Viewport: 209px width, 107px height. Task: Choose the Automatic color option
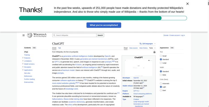pos(161,83)
